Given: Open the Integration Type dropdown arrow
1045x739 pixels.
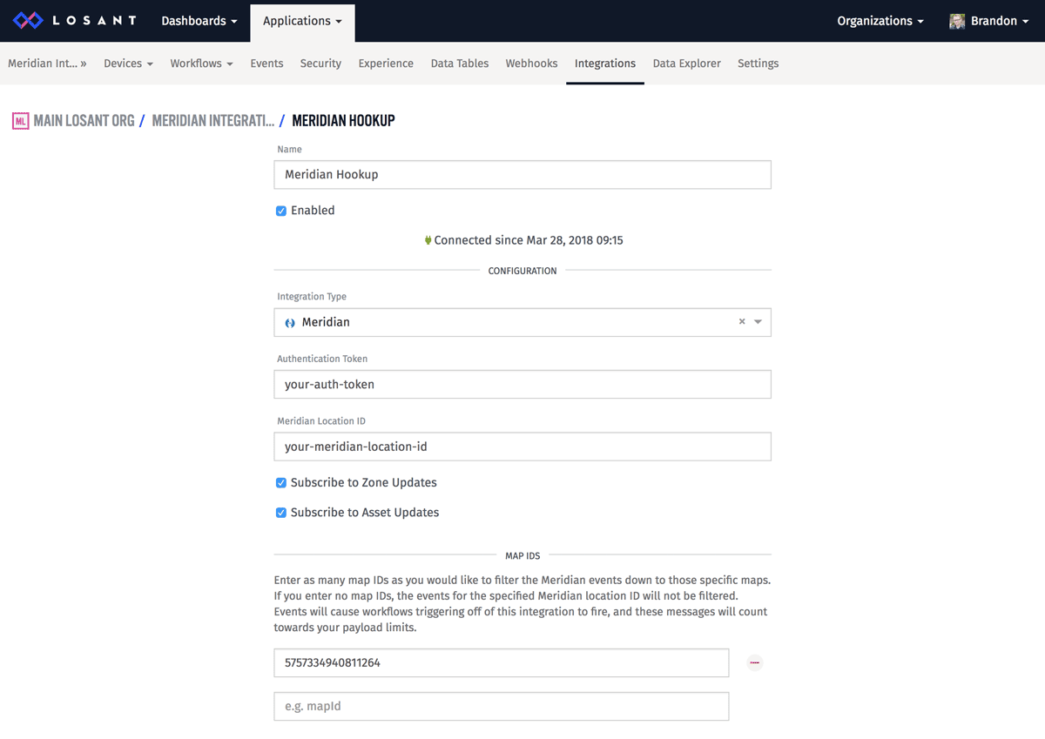Looking at the screenshot, I should pos(758,322).
